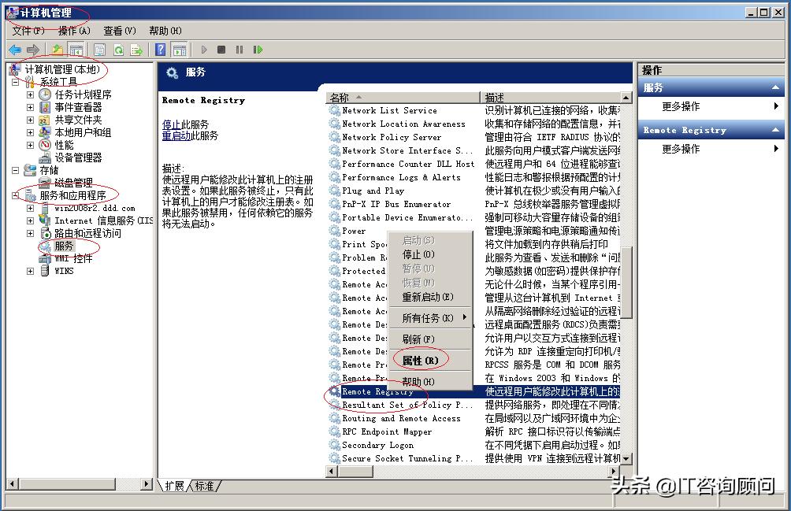The height and width of the screenshot is (511, 791).
Task: Pause the service with the pause icon
Action: (x=240, y=49)
